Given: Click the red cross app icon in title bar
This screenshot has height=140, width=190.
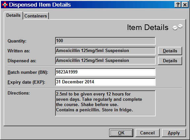Looking at the screenshot, I should point(5,5).
